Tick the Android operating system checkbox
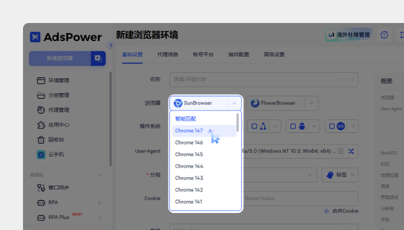 (x=293, y=126)
